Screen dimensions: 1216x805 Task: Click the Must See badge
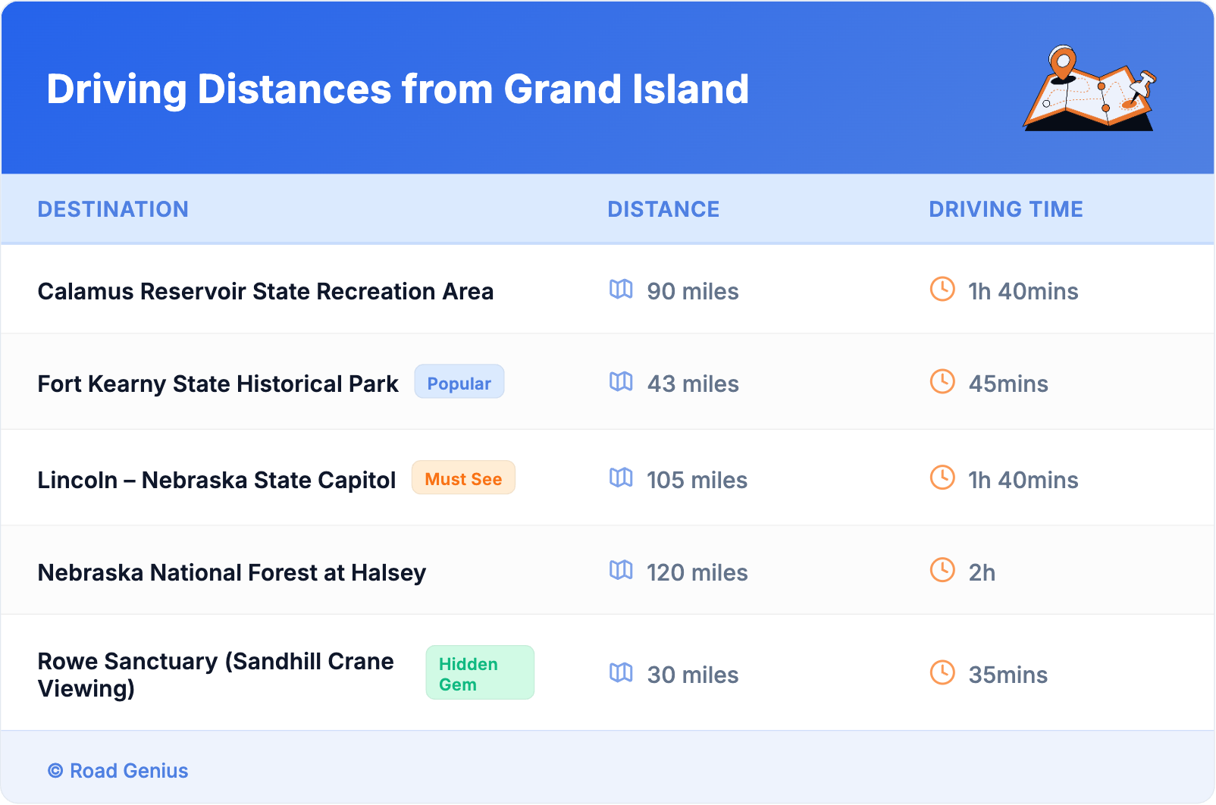click(x=463, y=478)
